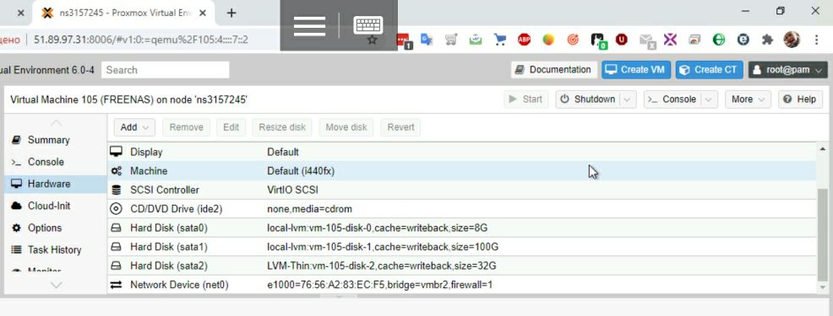Click the orange-green circle extension icon
833x316 pixels.
point(548,40)
